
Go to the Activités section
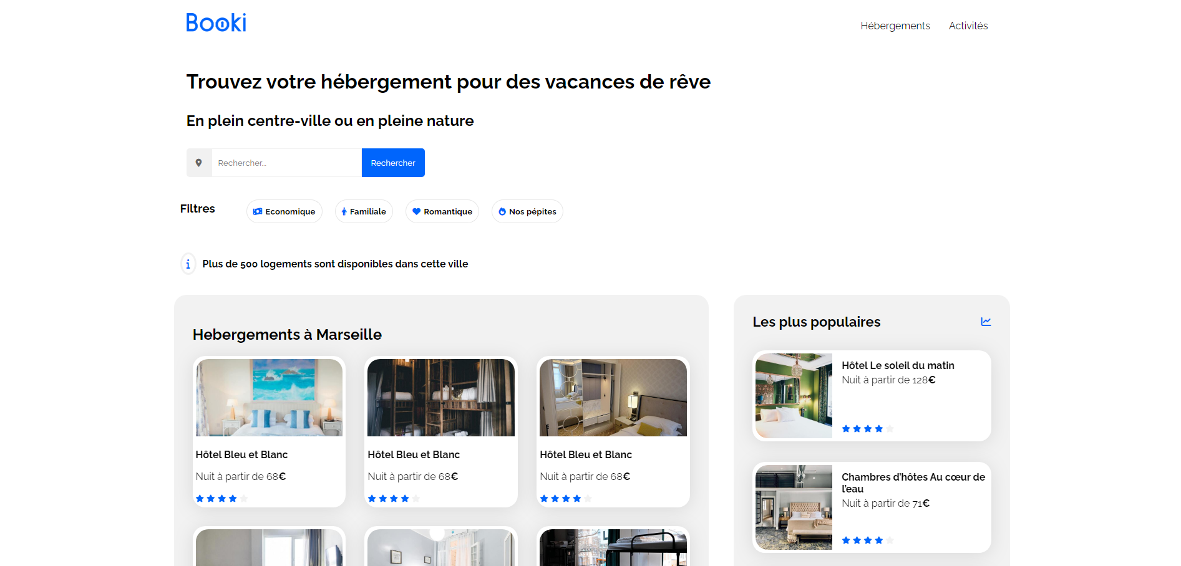(x=968, y=26)
